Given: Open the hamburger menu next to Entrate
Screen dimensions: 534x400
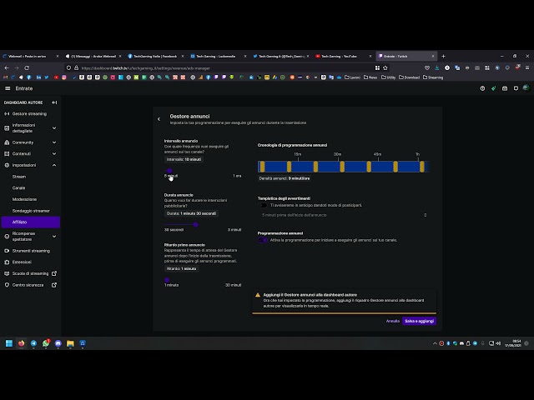Looking at the screenshot, I should click(8, 88).
